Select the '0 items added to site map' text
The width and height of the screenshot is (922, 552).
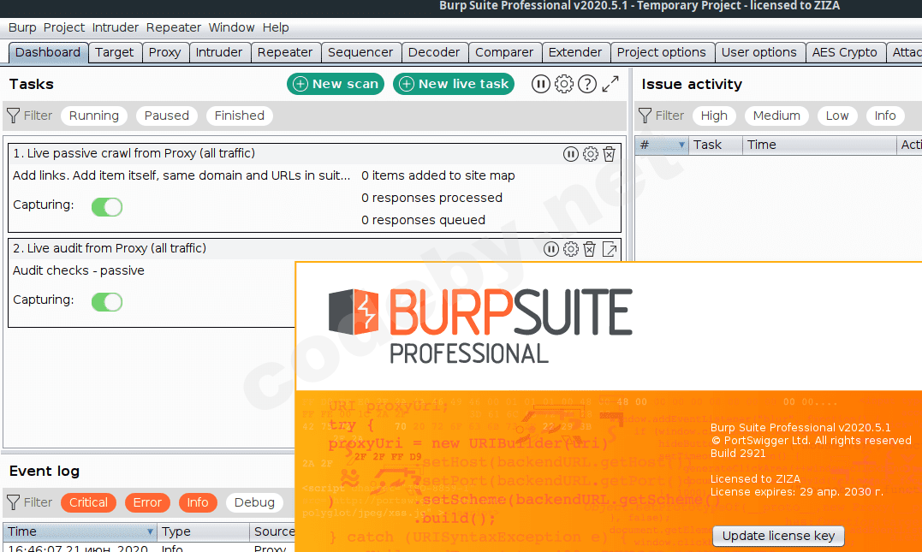(438, 175)
